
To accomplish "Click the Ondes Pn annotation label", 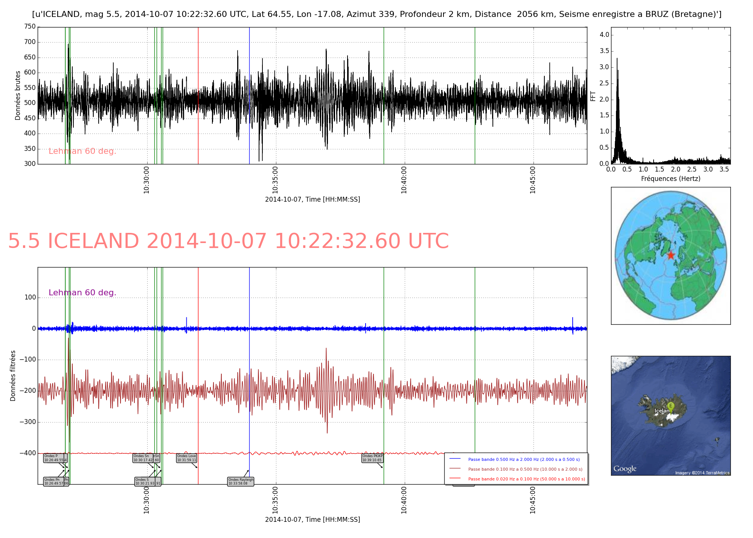I will pyautogui.click(x=54, y=482).
